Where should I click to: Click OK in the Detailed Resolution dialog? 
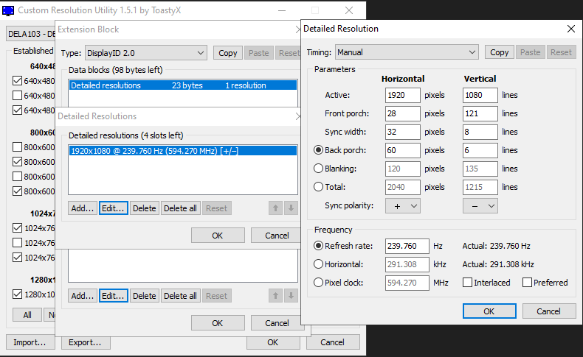click(489, 311)
